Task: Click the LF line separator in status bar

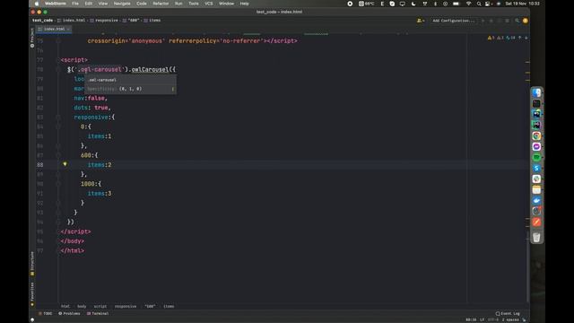Action: 483,319
